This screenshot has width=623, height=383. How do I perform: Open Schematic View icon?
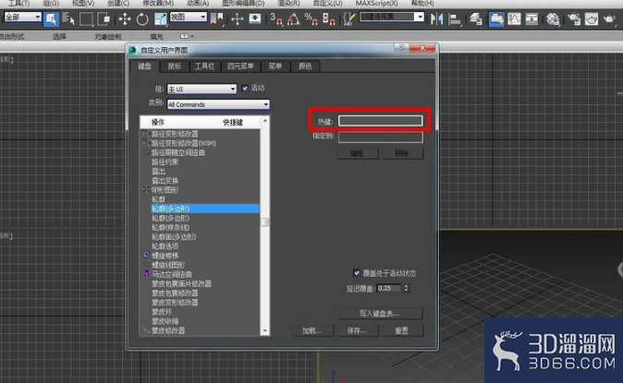tap(531, 18)
